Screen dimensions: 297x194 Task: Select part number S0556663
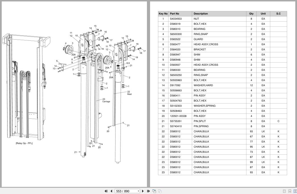[x=176, y=90]
